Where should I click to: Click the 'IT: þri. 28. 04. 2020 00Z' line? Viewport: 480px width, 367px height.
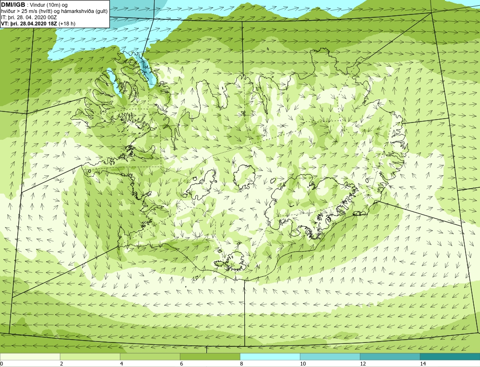coord(29,17)
